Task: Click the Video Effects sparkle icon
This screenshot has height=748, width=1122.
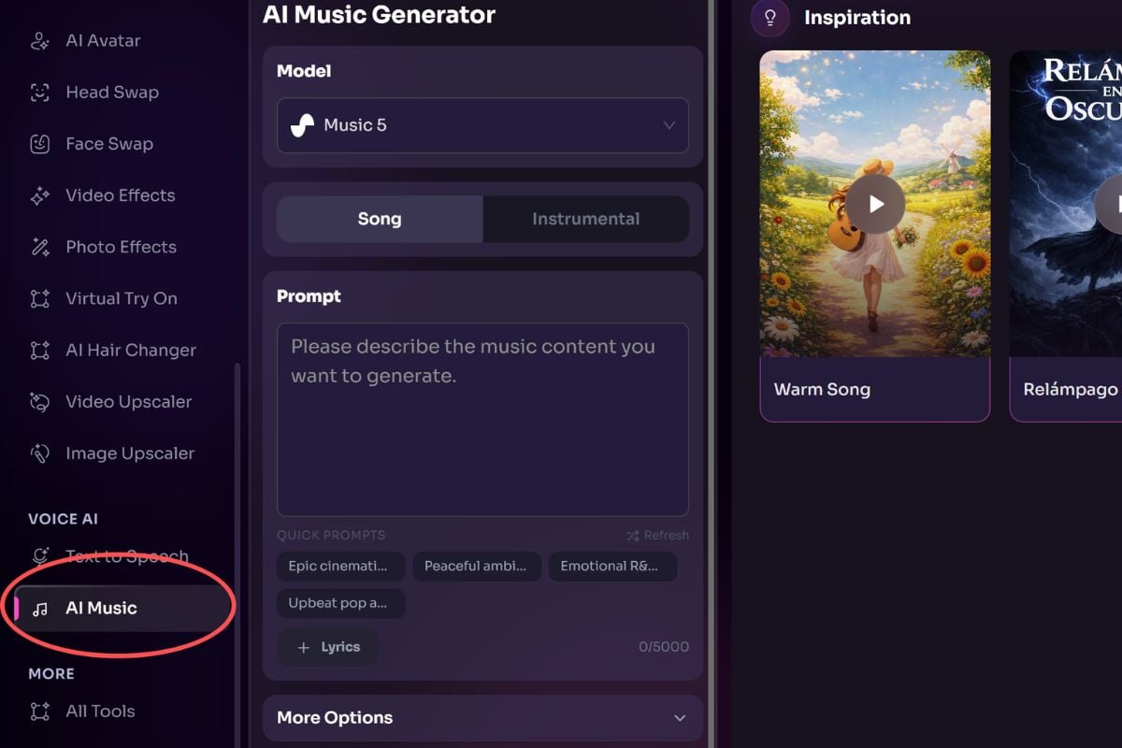Action: coord(39,195)
